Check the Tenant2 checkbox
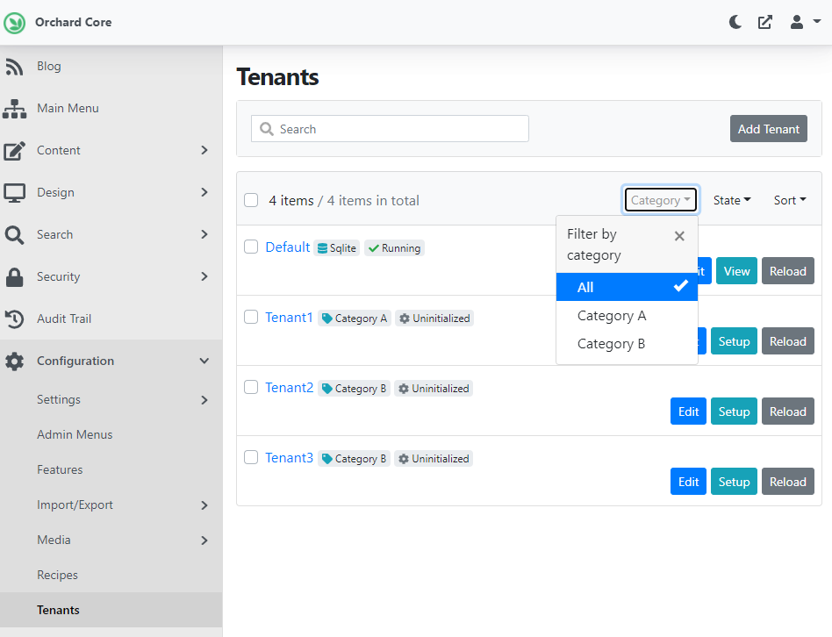Screen dimensions: 832x637 (251, 387)
